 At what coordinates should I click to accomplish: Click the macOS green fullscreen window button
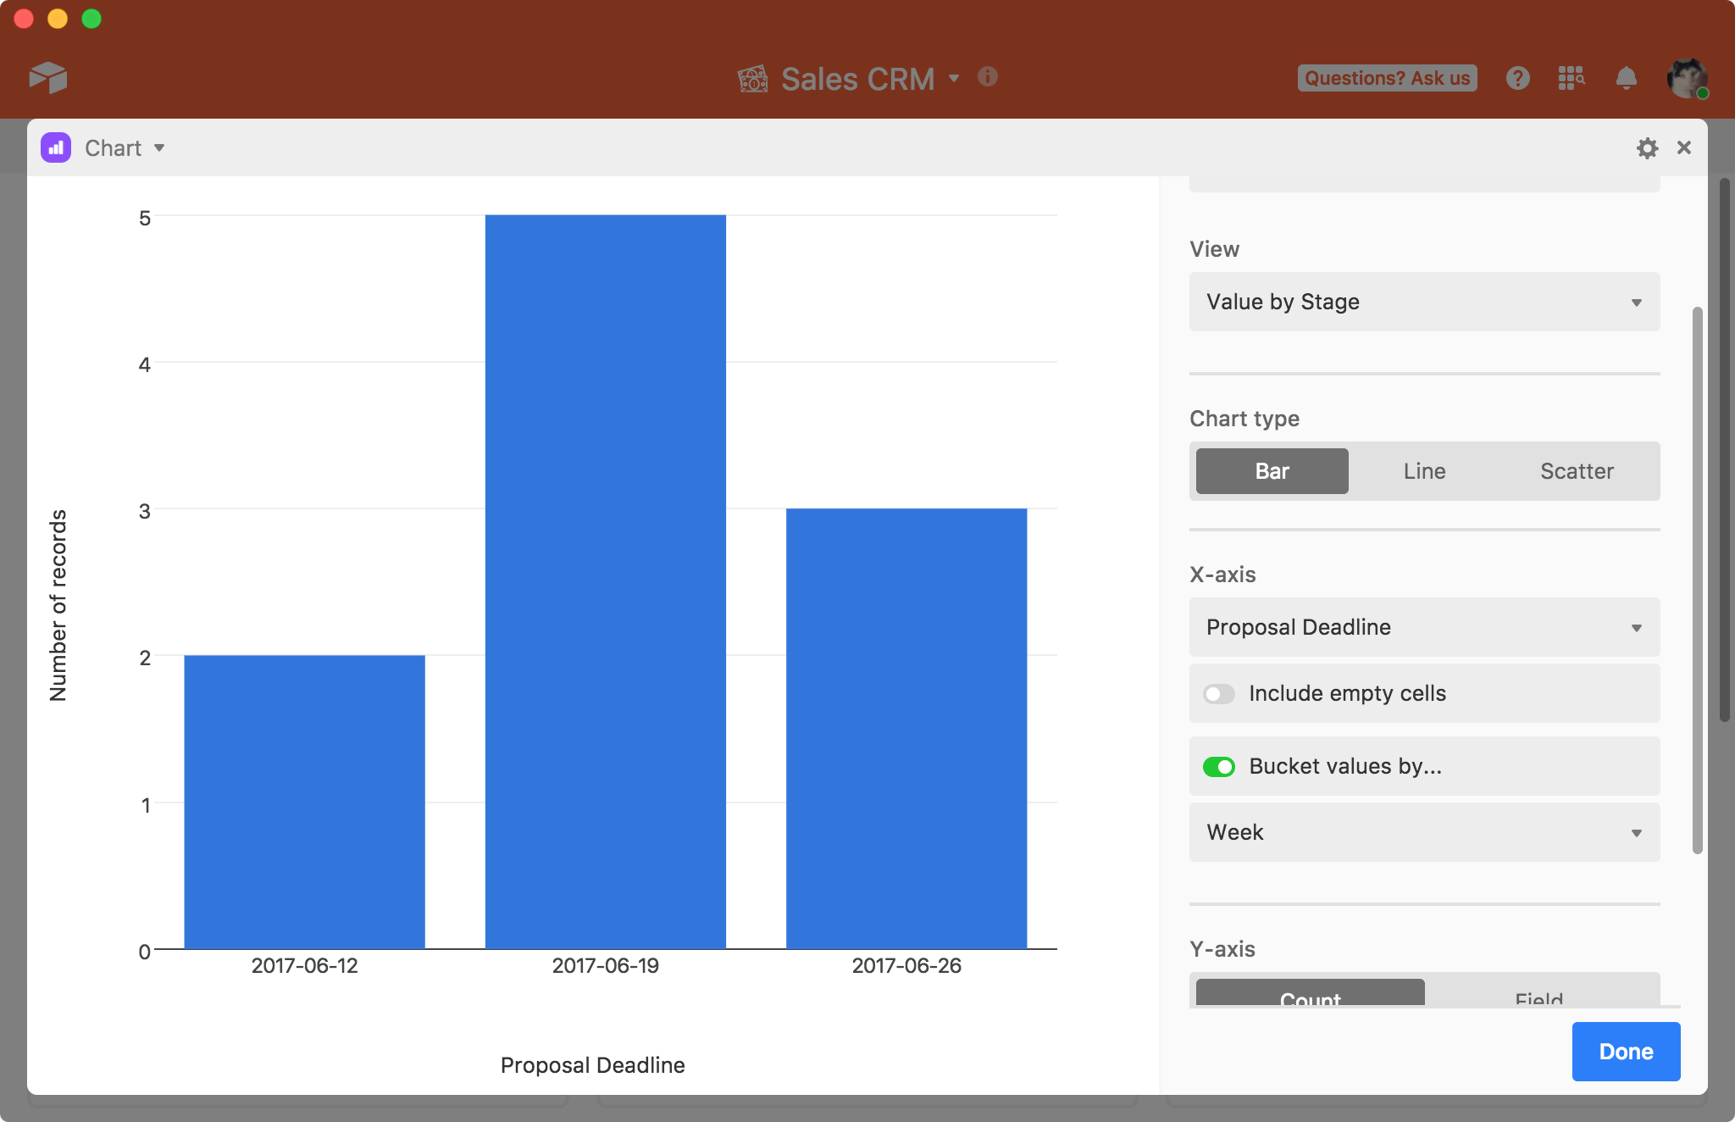pos(91,19)
